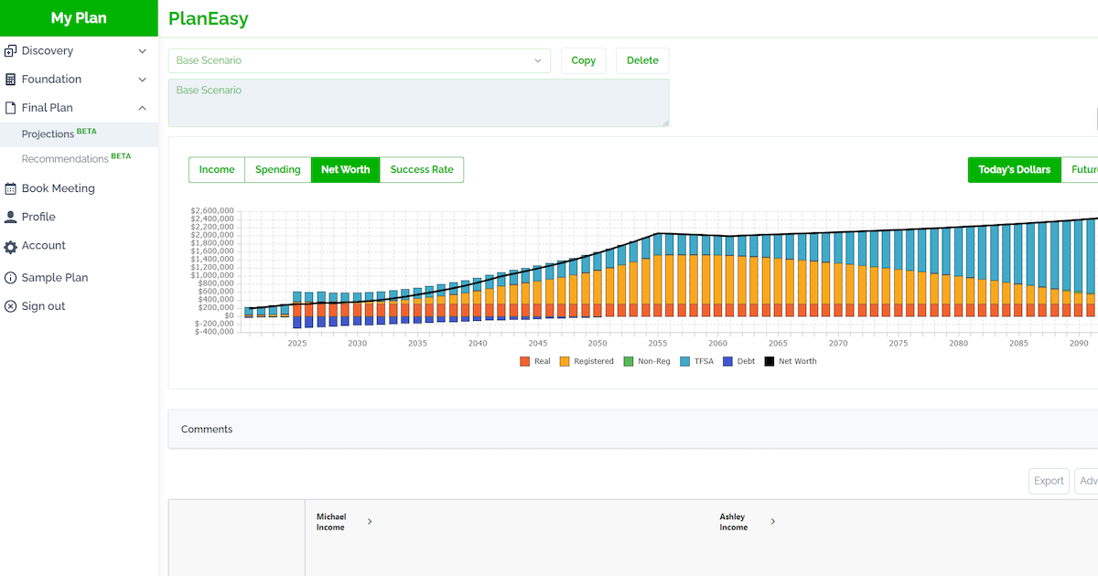Viewport: 1098px width, 576px height.
Task: Toggle Registered series in legend
Action: tap(587, 361)
